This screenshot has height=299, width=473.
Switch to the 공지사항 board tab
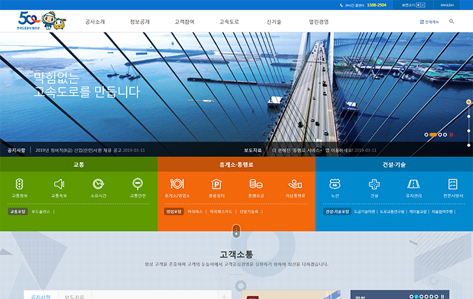click(x=40, y=296)
